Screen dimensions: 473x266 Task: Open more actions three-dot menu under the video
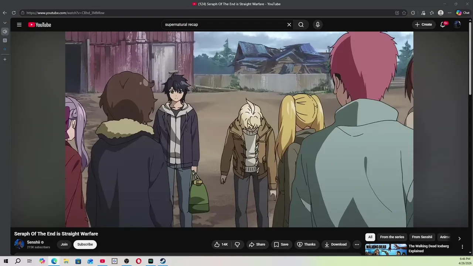[357, 245]
